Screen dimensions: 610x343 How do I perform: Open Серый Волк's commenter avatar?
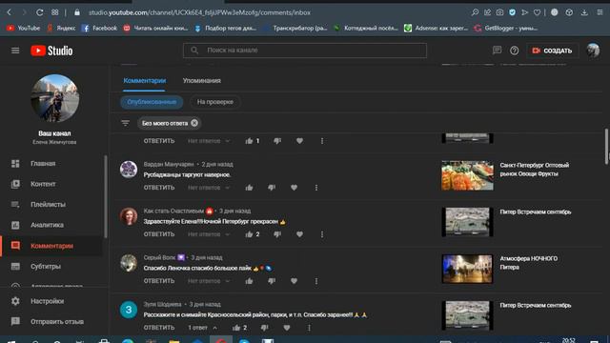(129, 263)
